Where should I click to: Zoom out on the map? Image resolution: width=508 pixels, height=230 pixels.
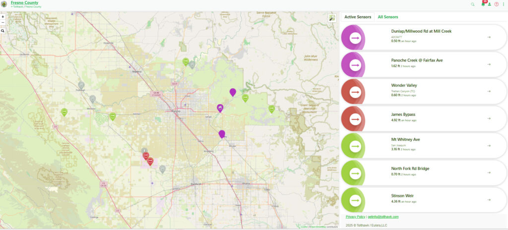tap(3, 22)
